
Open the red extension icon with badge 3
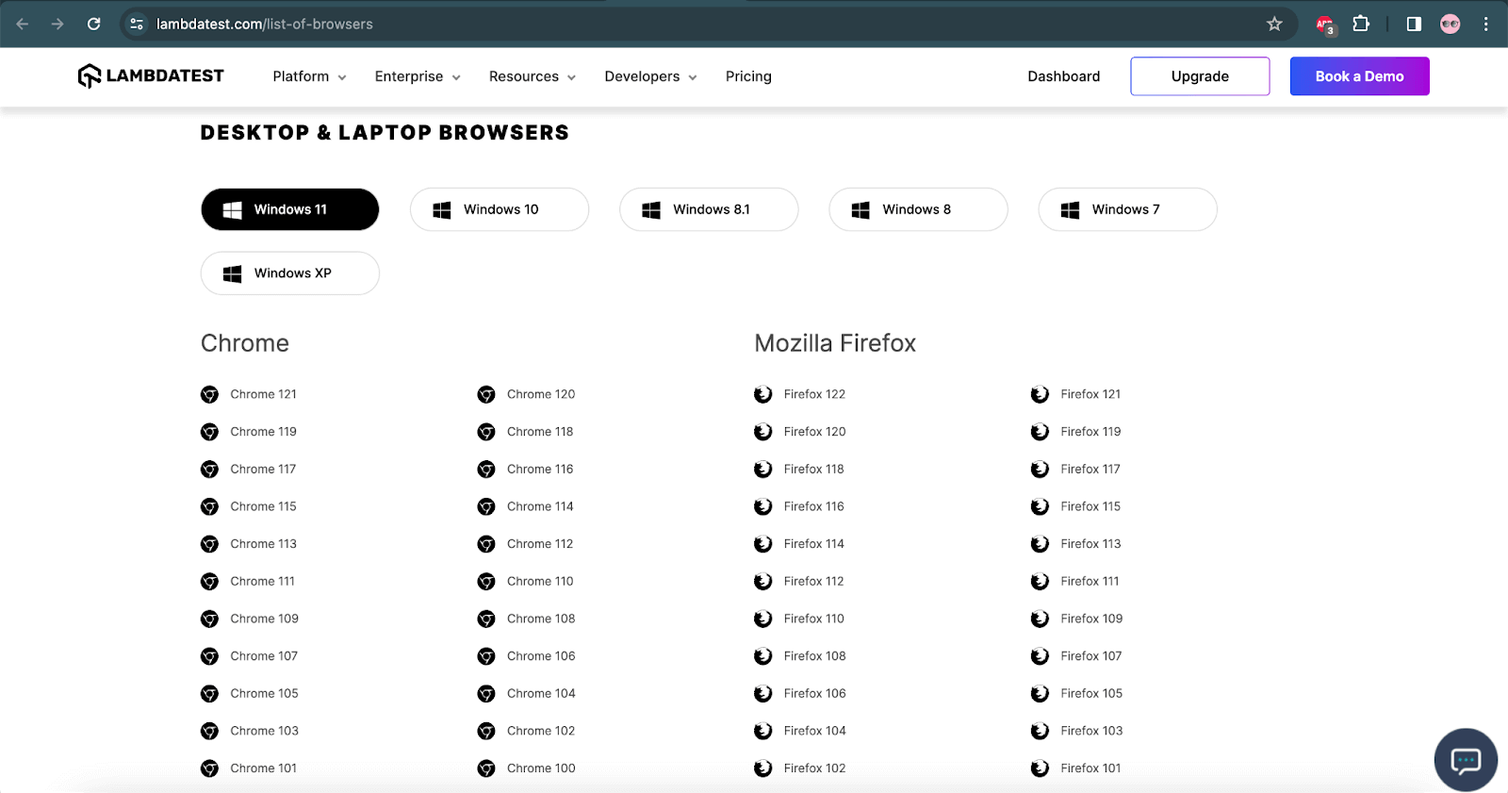[1325, 25]
